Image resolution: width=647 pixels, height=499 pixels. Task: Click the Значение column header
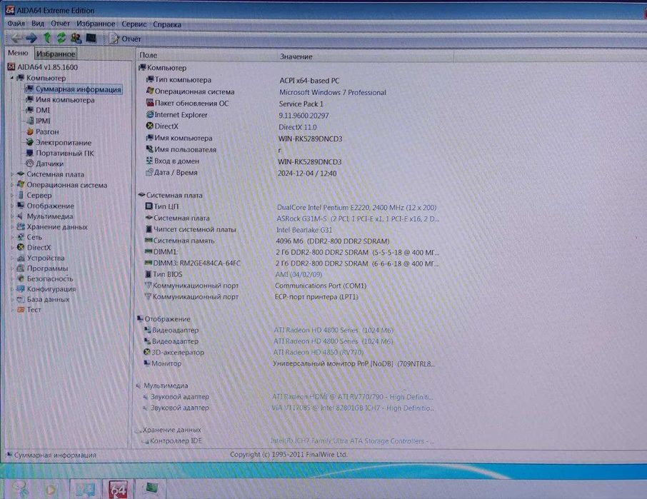tap(364, 56)
